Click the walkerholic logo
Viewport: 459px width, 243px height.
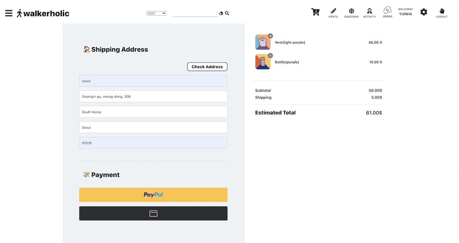tap(43, 13)
